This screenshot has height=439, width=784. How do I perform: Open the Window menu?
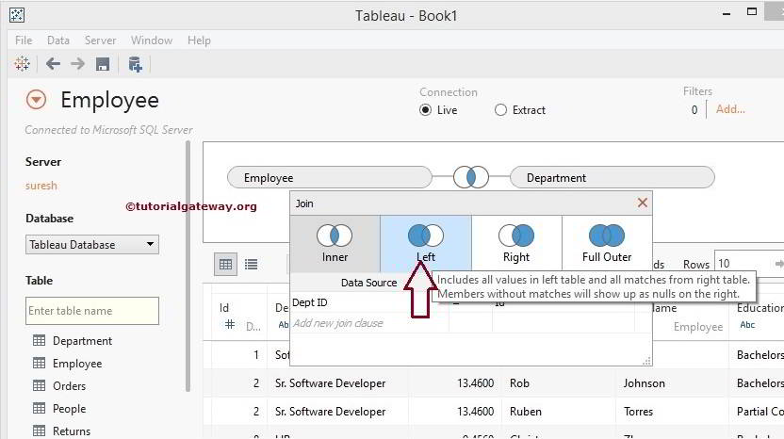151,41
